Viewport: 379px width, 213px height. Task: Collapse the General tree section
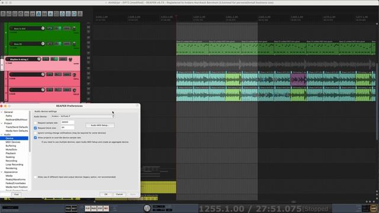pos(2,112)
